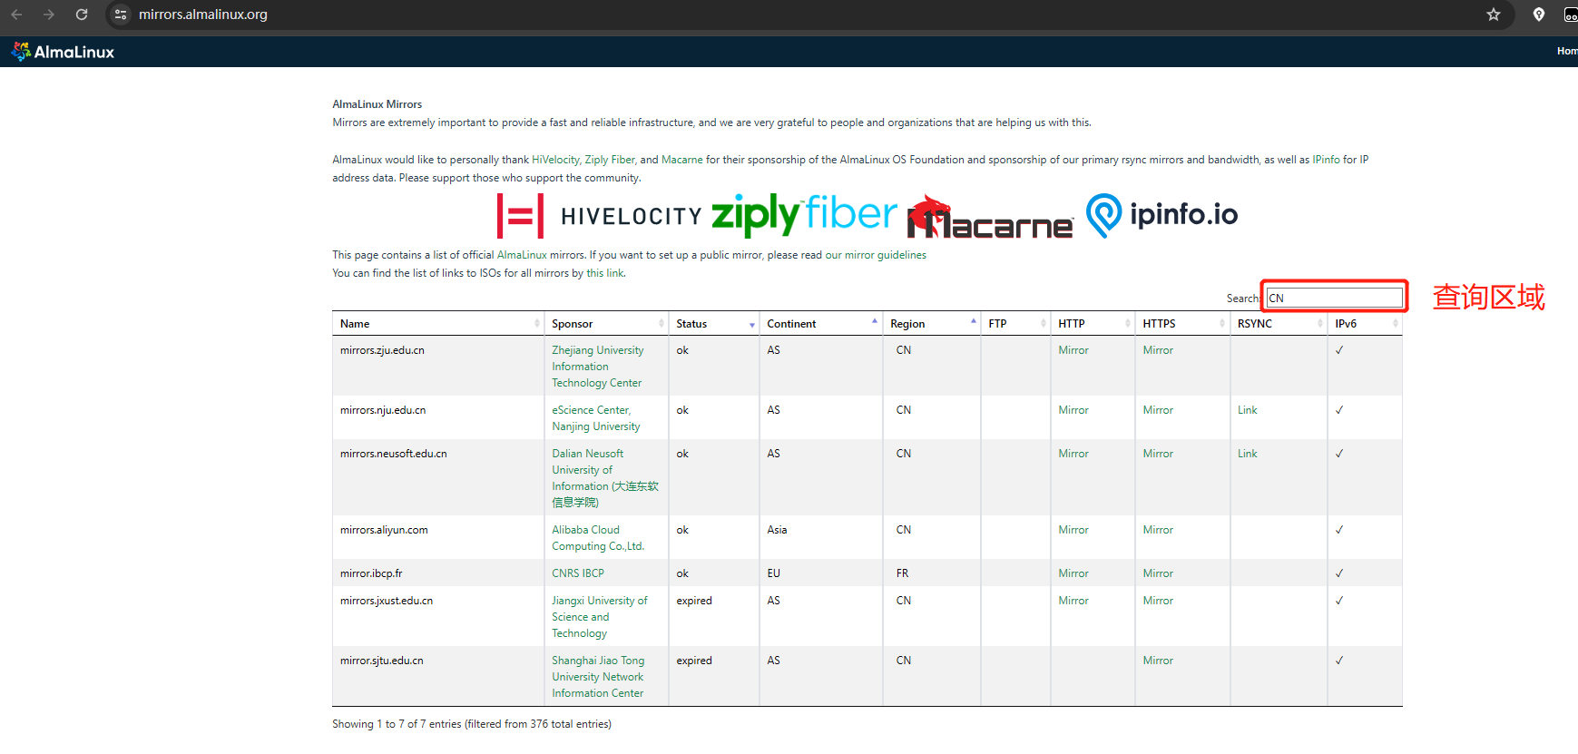
Task: Open the Ziply Fiber text link
Action: (x=610, y=160)
